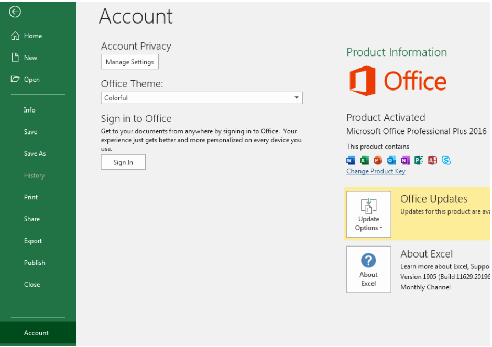Click the Outlook app icon

pyautogui.click(x=391, y=161)
